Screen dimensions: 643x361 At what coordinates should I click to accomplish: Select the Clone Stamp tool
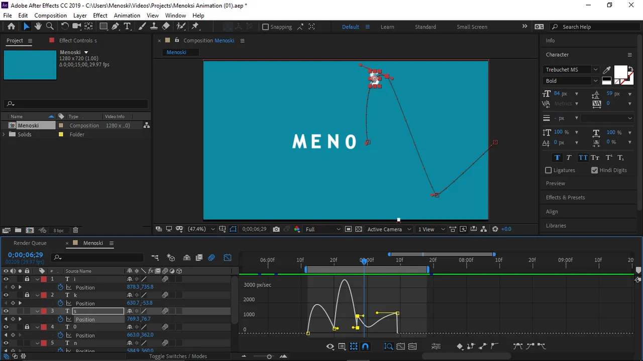click(x=154, y=27)
